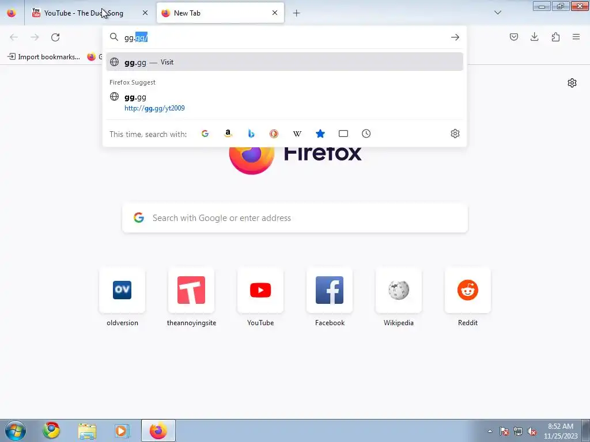Search this time with Amazon
The width and height of the screenshot is (590, 442).
tap(228, 134)
